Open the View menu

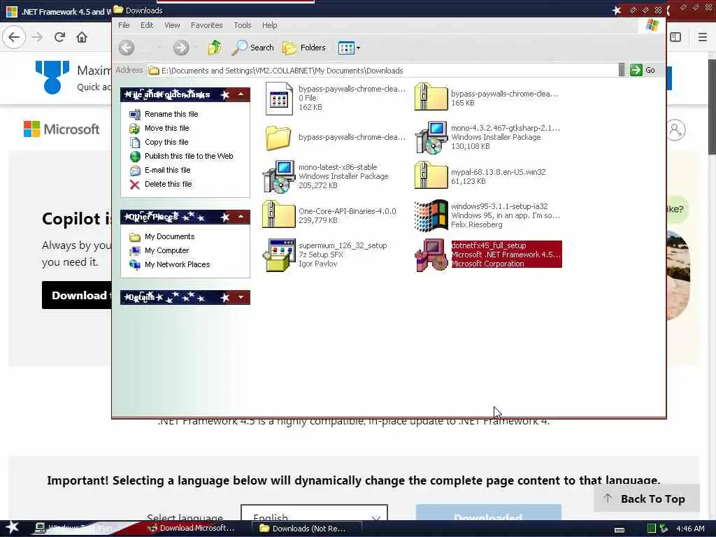pyautogui.click(x=172, y=25)
